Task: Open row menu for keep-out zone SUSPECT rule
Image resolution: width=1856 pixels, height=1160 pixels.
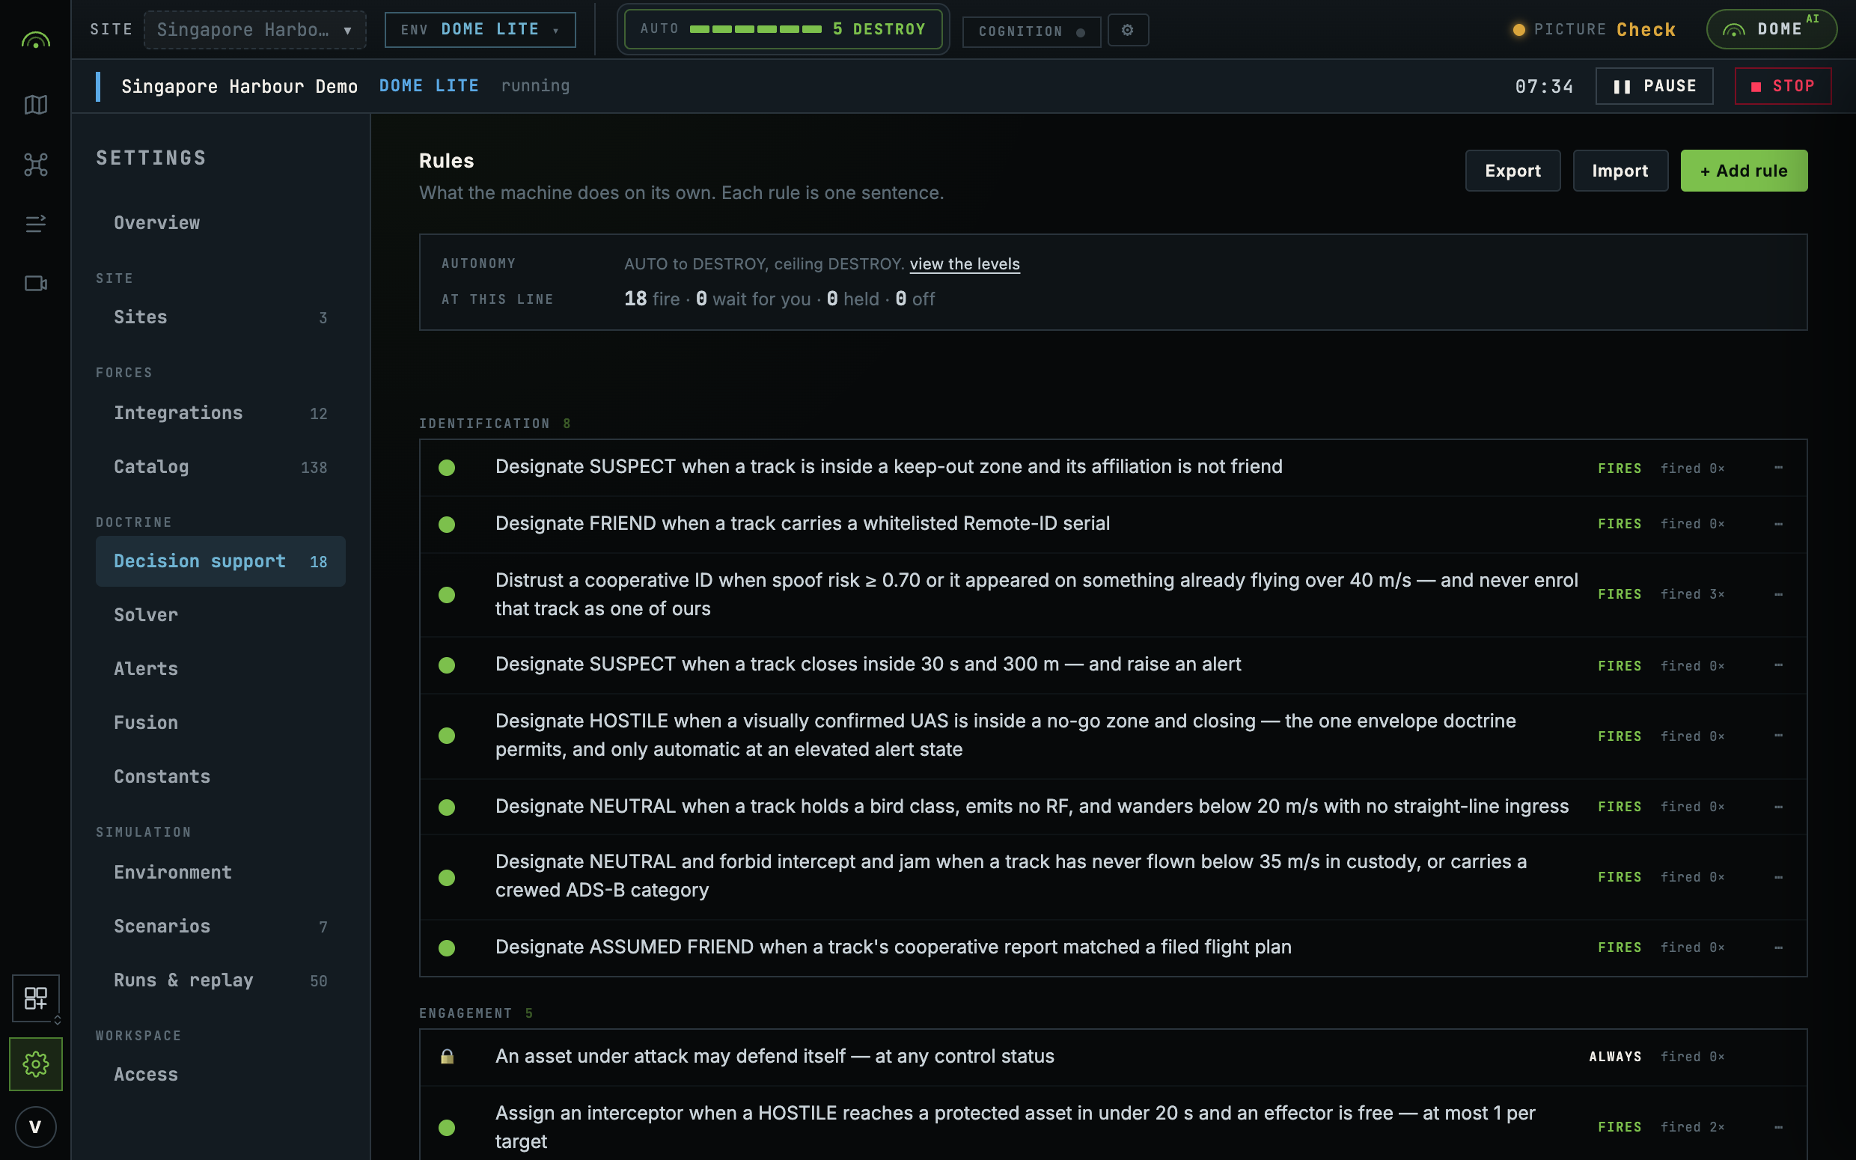Action: pyautogui.click(x=1778, y=467)
